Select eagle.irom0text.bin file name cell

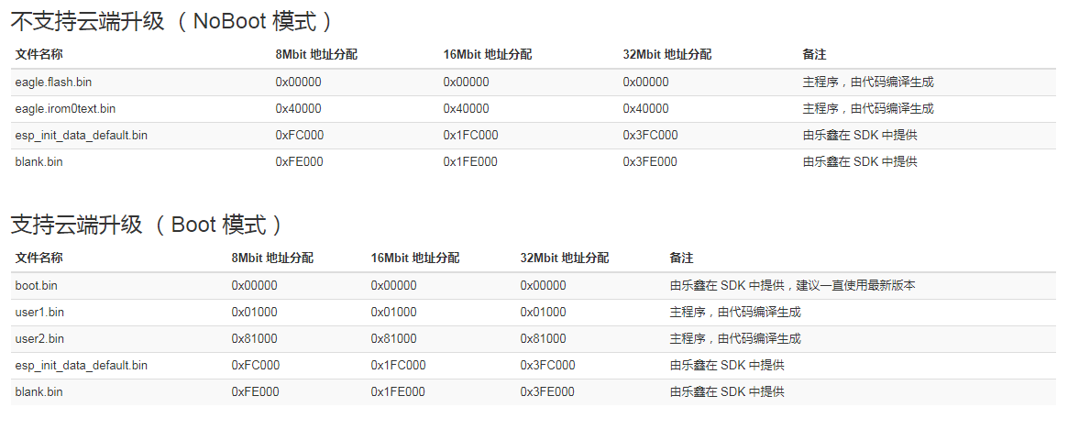click(65, 109)
